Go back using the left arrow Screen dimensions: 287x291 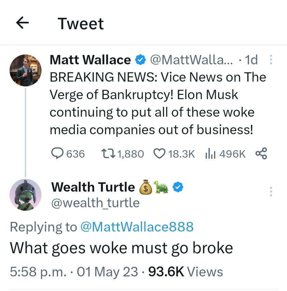click(22, 23)
